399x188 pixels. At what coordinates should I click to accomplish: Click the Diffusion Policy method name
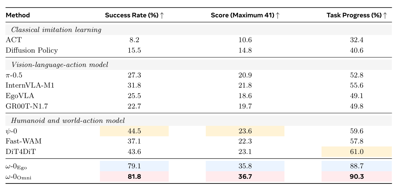pos(32,50)
